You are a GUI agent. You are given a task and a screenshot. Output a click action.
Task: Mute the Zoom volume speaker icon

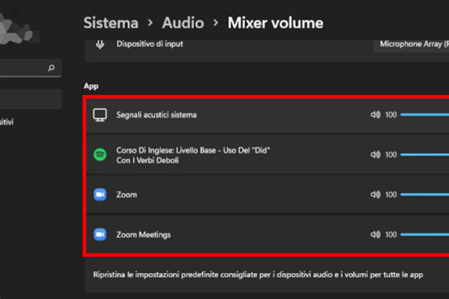[375, 194]
